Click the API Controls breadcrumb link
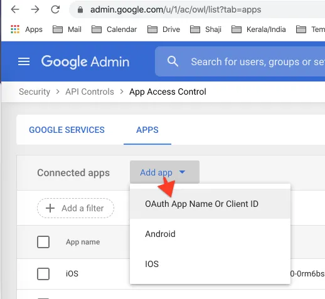This screenshot has width=325, height=299. (x=90, y=92)
